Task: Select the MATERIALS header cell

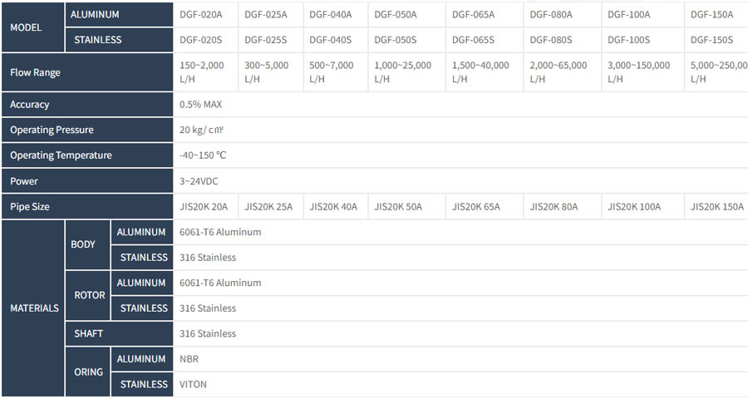Action: [x=33, y=308]
